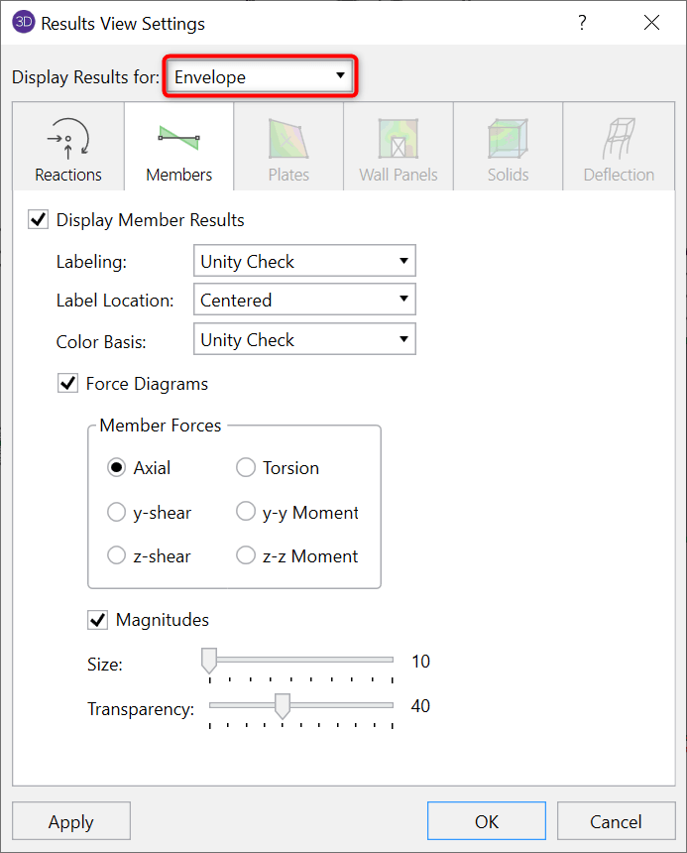687x853 pixels.
Task: Disable the Magnitudes checkbox
Action: point(97,620)
